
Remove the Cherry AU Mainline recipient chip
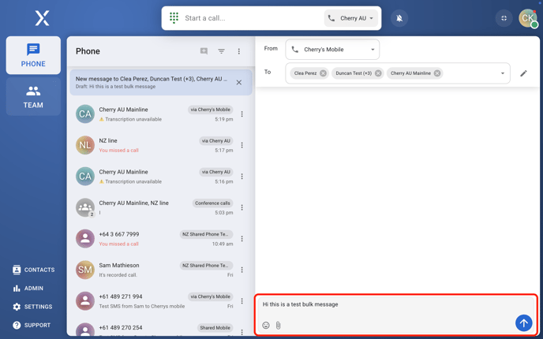437,73
